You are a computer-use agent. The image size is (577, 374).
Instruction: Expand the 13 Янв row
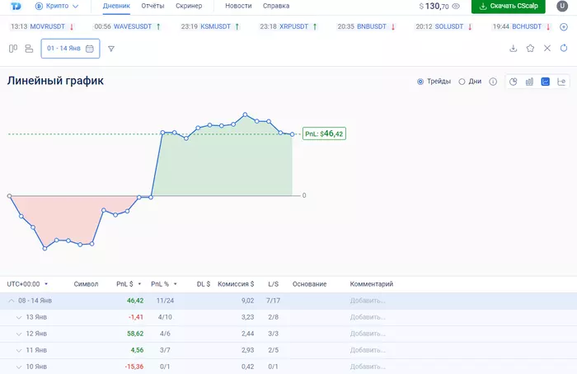coord(20,316)
